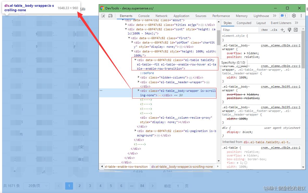
Task: Go to pagination page 5
Action: pos(111,186)
